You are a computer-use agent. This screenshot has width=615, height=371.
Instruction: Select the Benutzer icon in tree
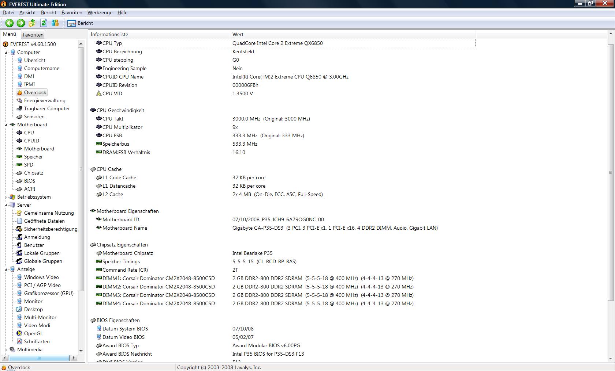[x=20, y=245]
